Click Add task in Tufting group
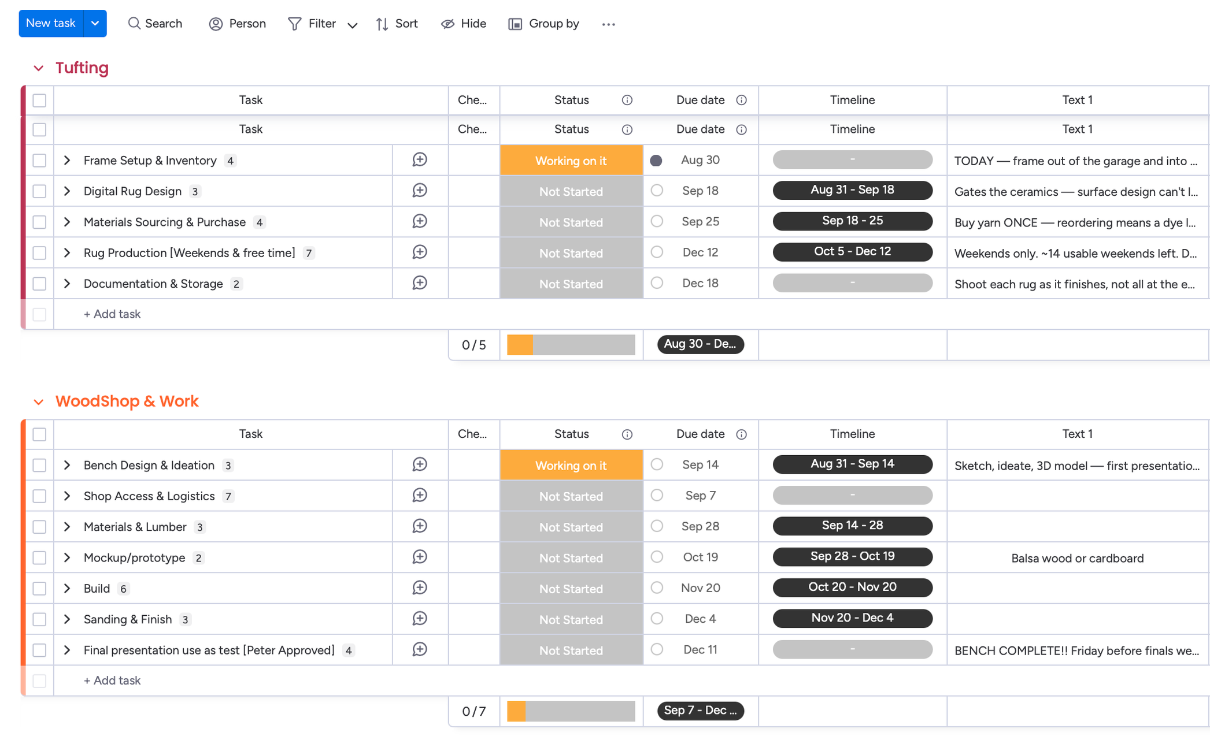The image size is (1210, 740). click(x=112, y=314)
